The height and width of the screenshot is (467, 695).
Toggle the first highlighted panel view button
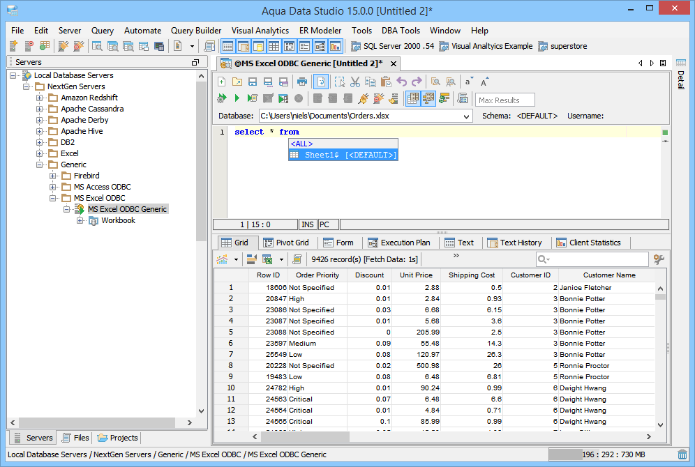click(227, 46)
